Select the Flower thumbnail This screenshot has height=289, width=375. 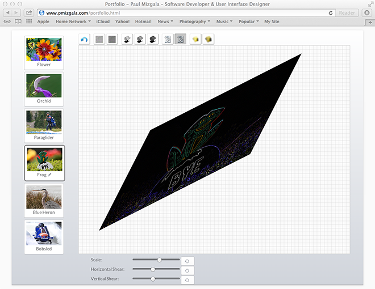tap(44, 53)
